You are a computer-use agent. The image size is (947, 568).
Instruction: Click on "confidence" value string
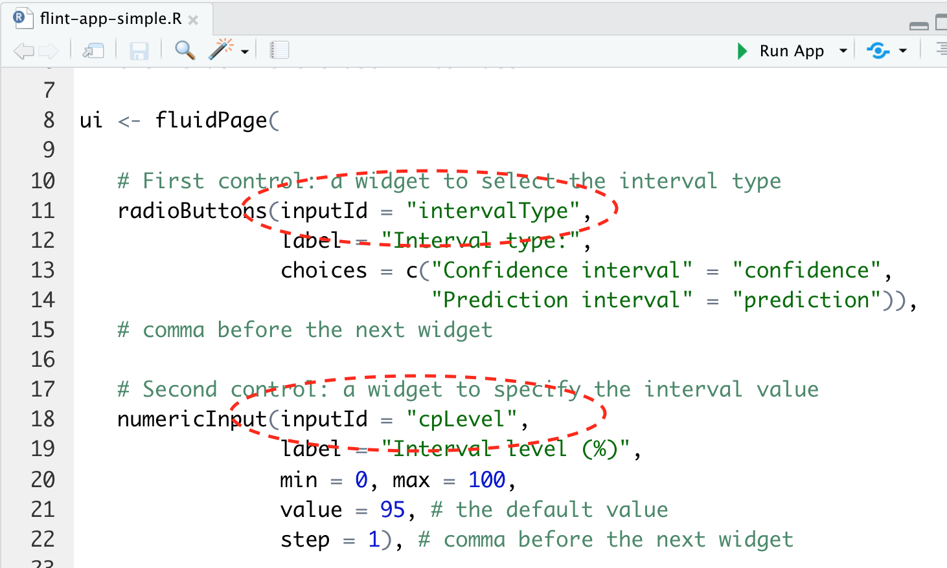[806, 270]
